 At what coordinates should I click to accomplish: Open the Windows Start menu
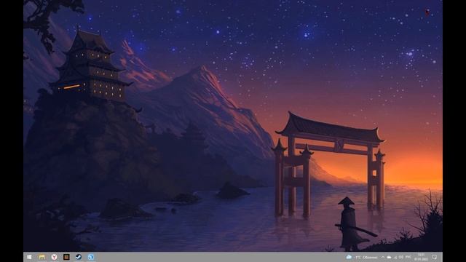point(29,257)
